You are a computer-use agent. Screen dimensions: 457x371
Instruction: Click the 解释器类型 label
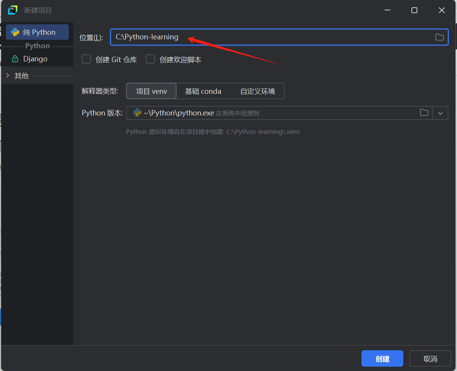[x=99, y=91]
